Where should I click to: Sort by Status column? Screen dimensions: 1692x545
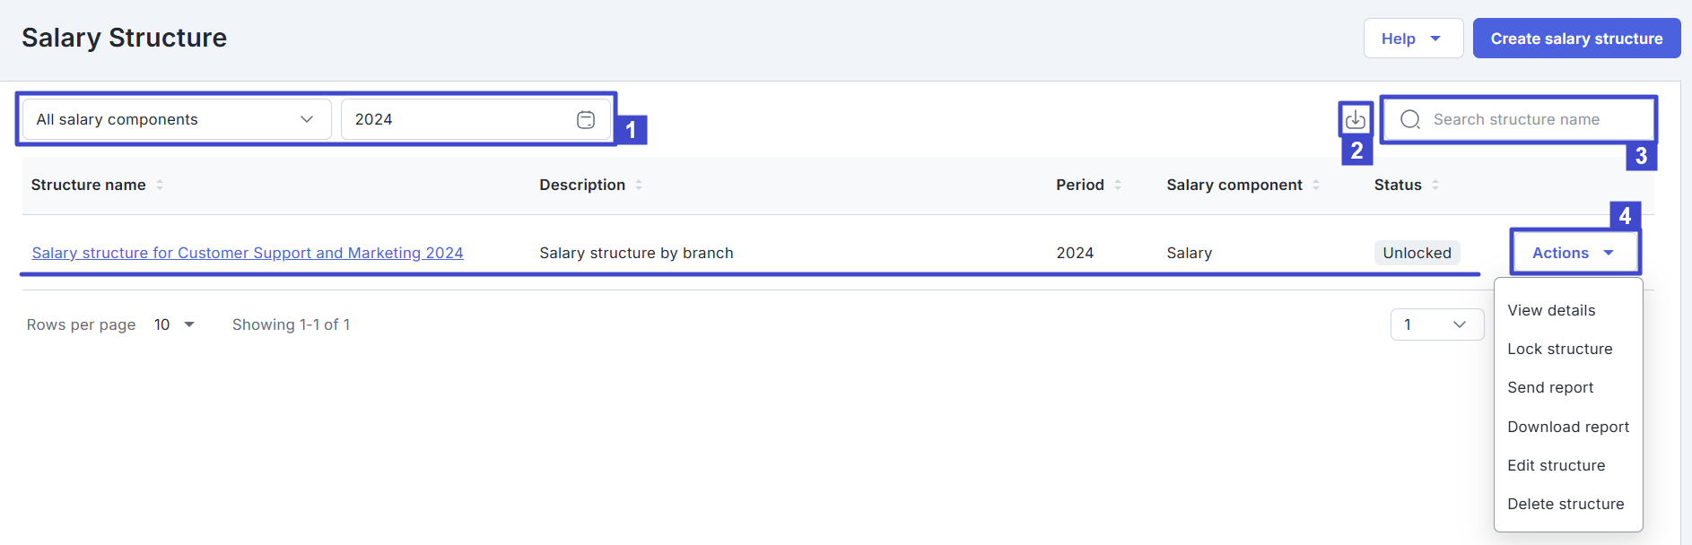[x=1435, y=185]
